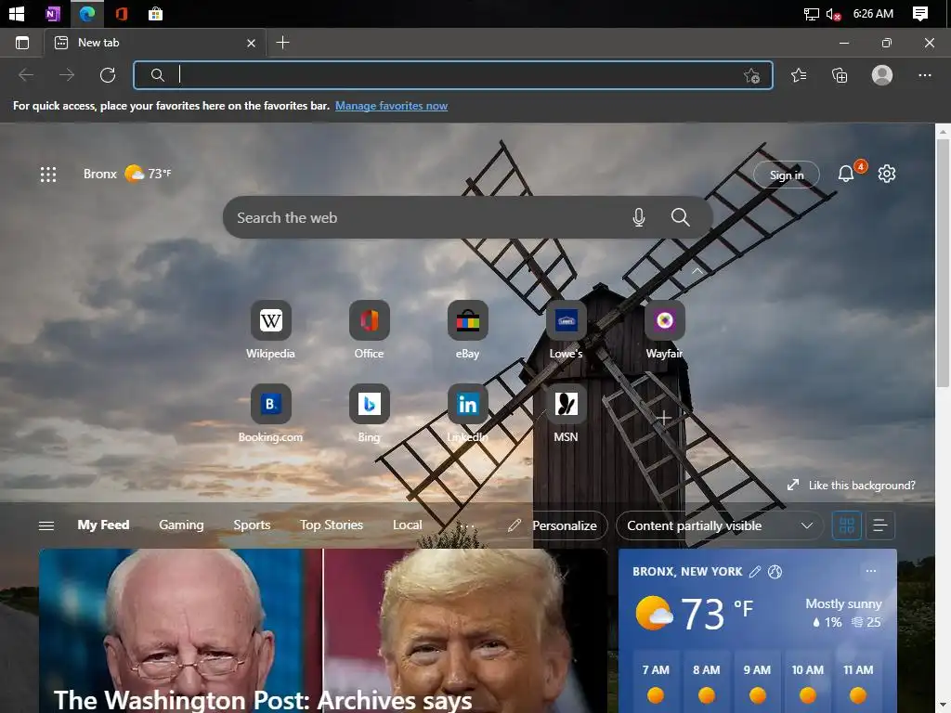The image size is (951, 713).
Task: Open Settings and more menu
Action: [924, 75]
